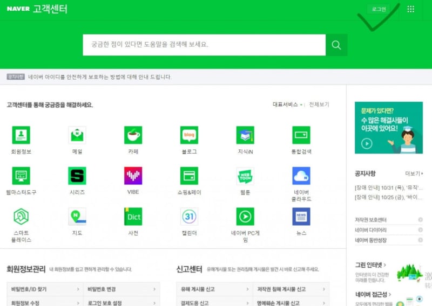
Task: Open the 대표서비스 dropdown filter
Action: [287, 105]
